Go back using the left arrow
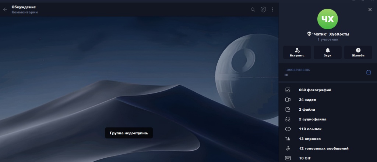 [5, 10]
